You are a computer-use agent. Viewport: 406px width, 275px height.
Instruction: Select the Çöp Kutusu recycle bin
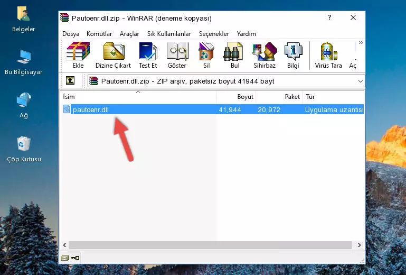coord(24,149)
